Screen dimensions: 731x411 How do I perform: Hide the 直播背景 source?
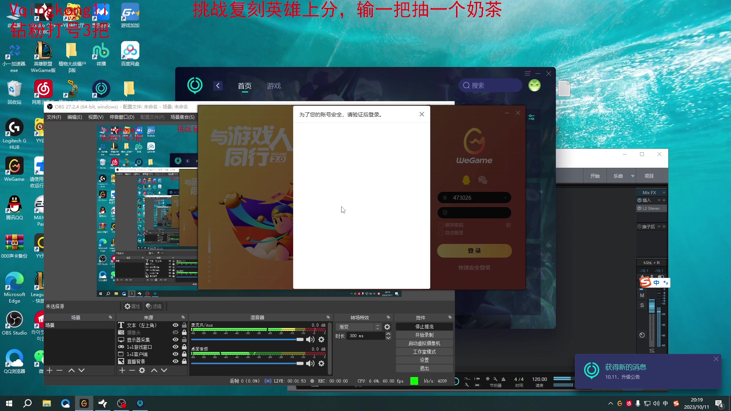click(176, 361)
